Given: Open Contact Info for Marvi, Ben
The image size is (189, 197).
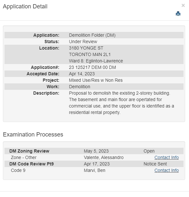Looking at the screenshot, I should coord(167,170).
